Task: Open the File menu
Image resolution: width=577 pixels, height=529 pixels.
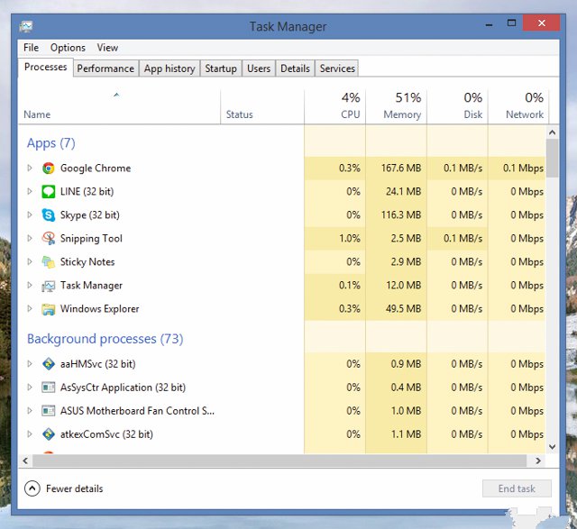Action: pos(31,48)
